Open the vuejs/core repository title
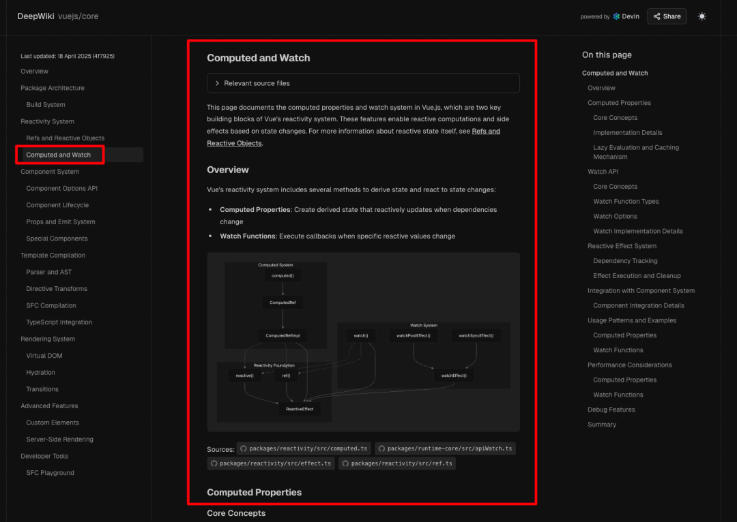Viewport: 737px width, 522px height. click(78, 16)
